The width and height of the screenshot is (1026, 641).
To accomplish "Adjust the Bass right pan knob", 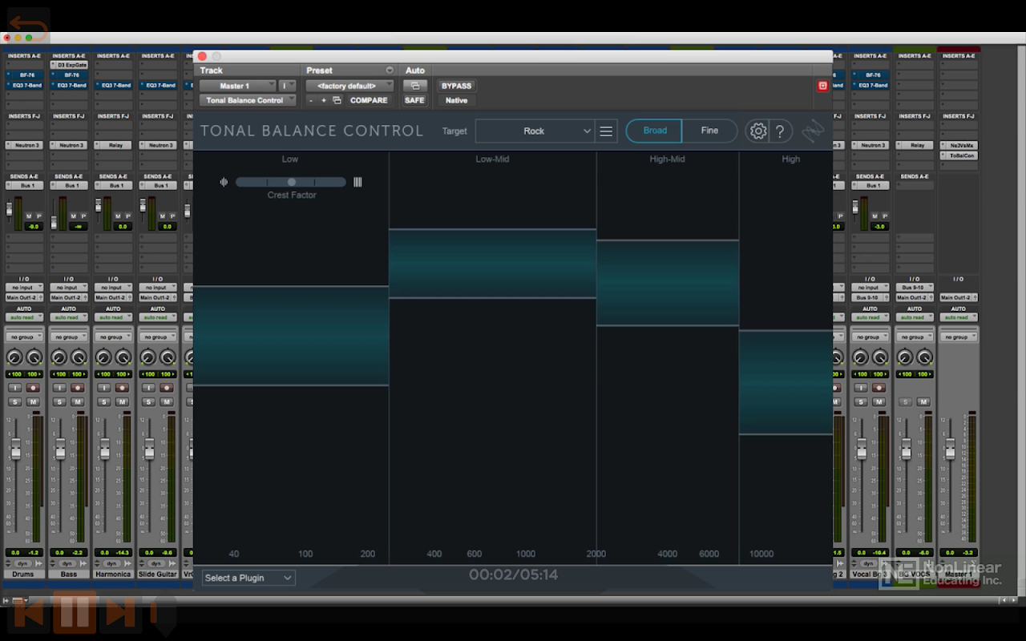I will [x=79, y=357].
